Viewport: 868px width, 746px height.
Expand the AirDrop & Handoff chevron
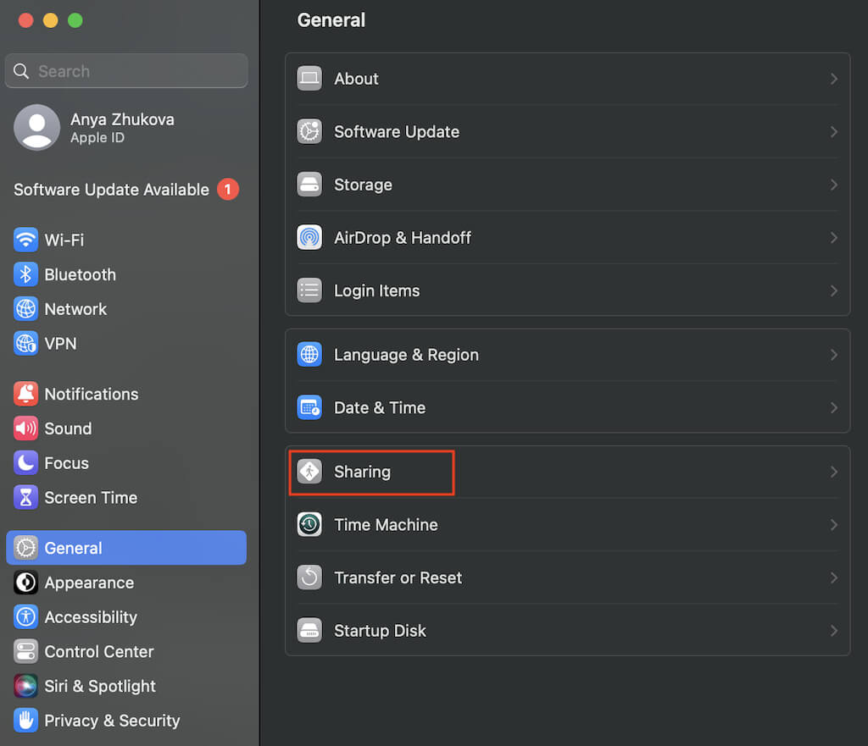[834, 238]
